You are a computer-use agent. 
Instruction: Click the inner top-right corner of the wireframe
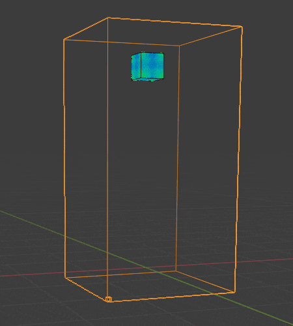(x=180, y=46)
